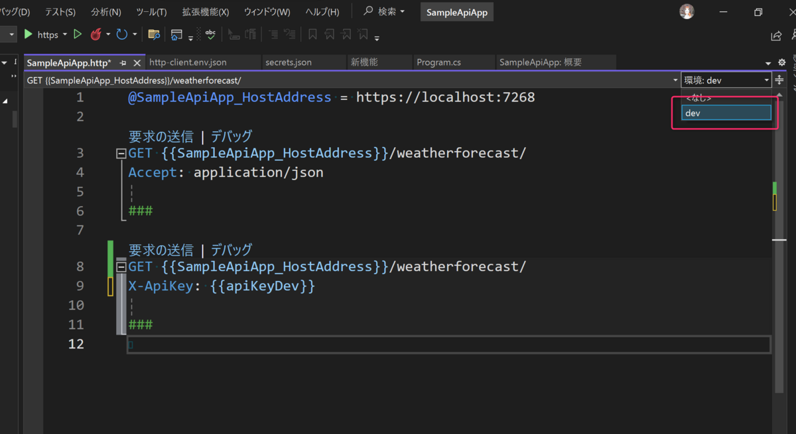Open the 拡張機能(X) menu

tap(206, 12)
